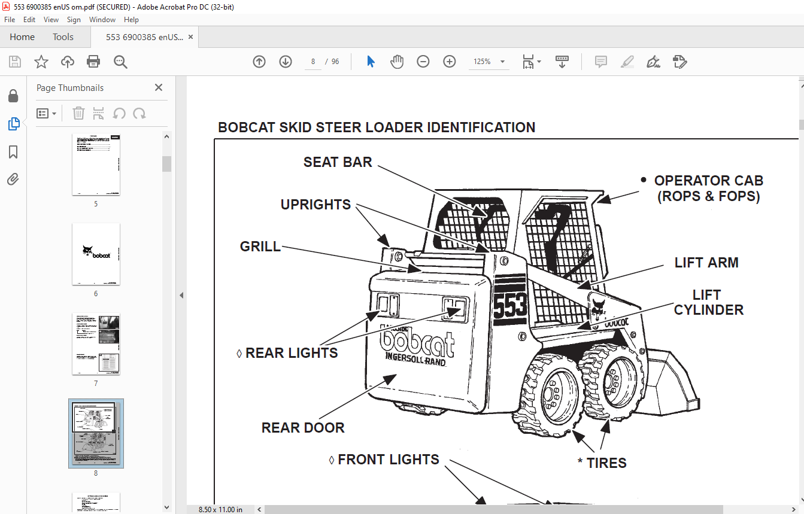The image size is (804, 514).
Task: Click the Request e-signatures icon
Action: pos(679,62)
